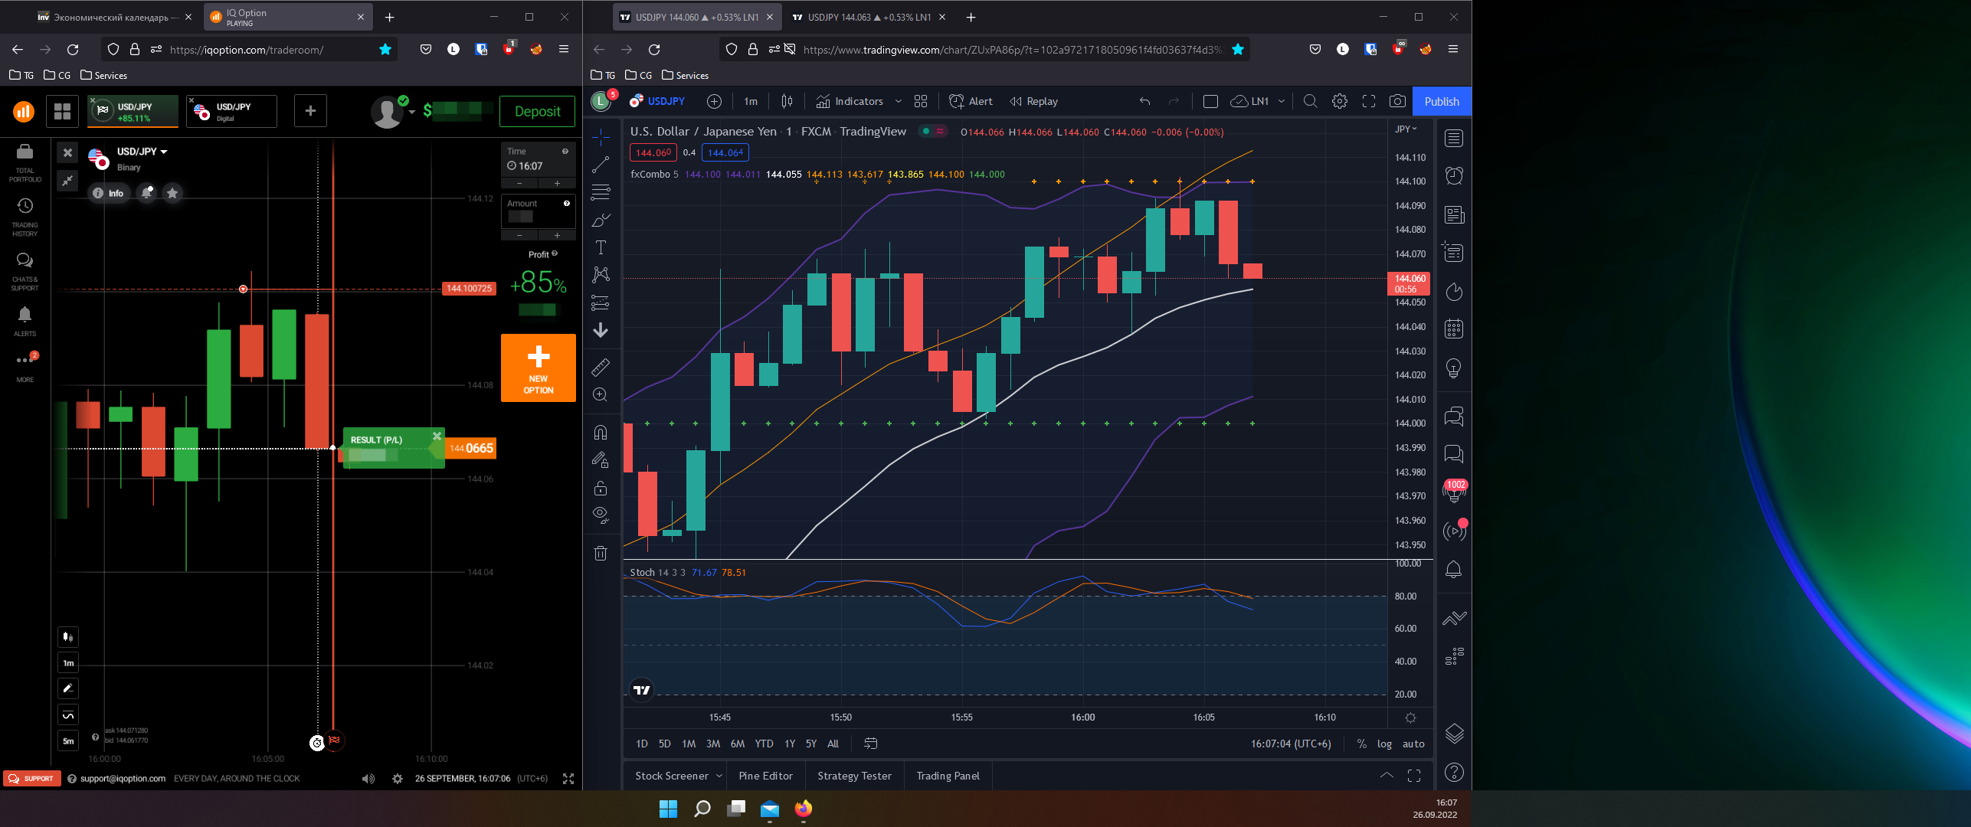Open the Fibonacci retracement tool group
The image size is (1971, 827).
click(x=601, y=192)
